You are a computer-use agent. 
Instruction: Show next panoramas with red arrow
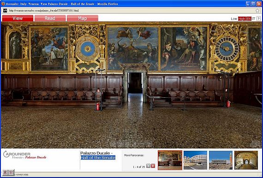(x=153, y=166)
